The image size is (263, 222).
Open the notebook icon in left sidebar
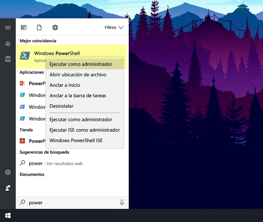pyautogui.click(x=8, y=59)
